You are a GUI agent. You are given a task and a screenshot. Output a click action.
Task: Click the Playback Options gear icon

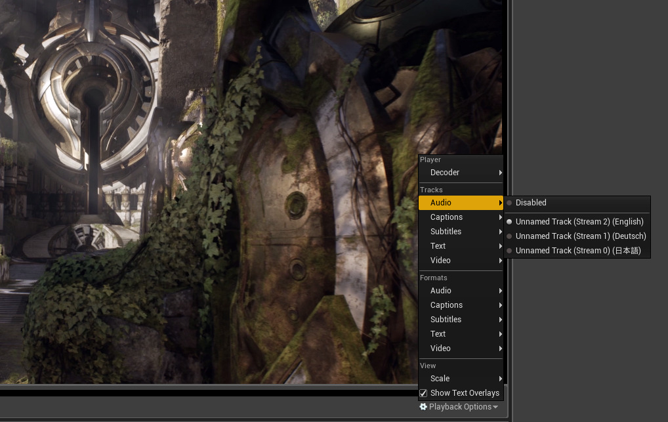[x=423, y=407]
